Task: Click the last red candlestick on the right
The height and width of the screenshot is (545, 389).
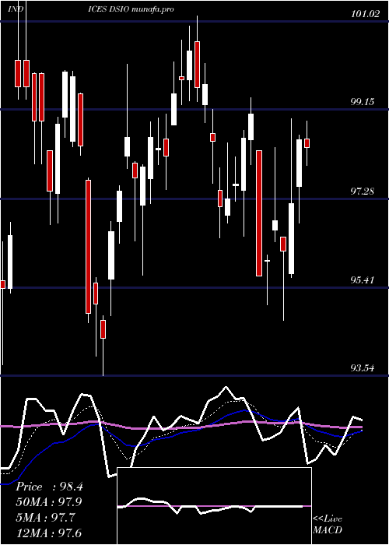Action: click(307, 143)
